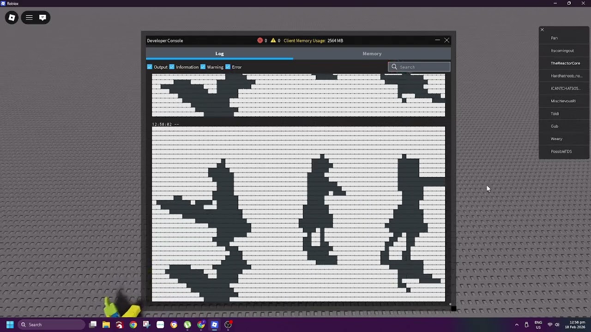This screenshot has width=591, height=332.
Task: Click the Windows taskbar Search box
Action: (x=51, y=325)
